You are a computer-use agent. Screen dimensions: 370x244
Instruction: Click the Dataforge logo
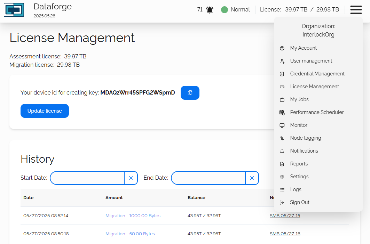[14, 10]
